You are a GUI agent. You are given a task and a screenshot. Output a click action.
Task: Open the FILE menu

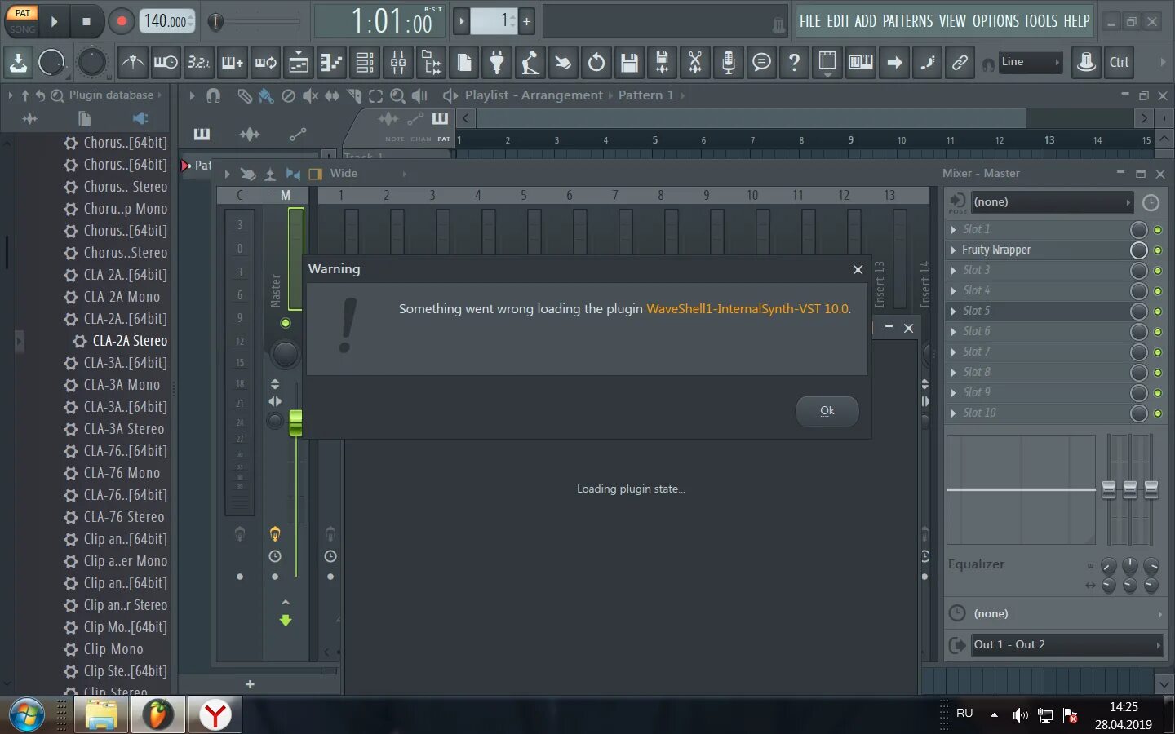[x=809, y=21]
